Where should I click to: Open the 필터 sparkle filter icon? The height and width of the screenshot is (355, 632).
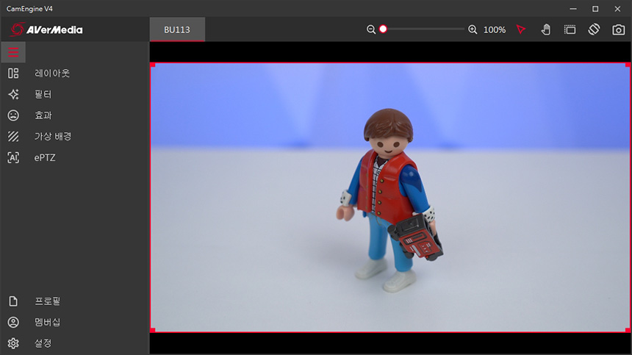pyautogui.click(x=13, y=94)
